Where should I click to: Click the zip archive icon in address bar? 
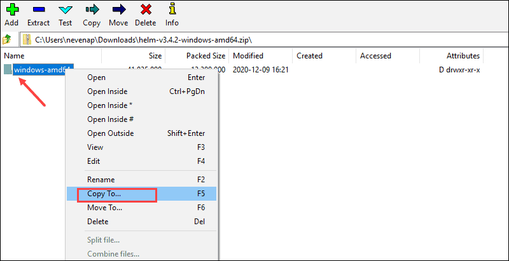pos(27,40)
